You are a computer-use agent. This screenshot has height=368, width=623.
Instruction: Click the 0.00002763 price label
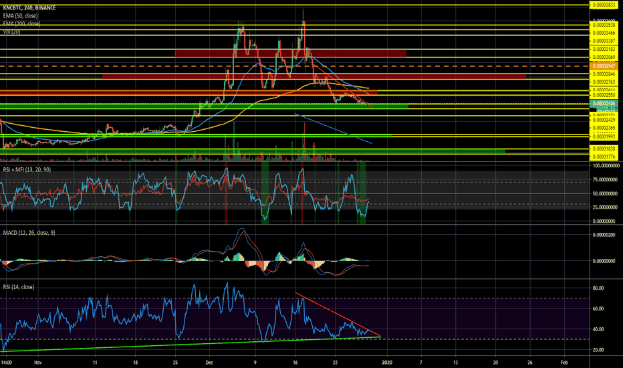[x=604, y=82]
